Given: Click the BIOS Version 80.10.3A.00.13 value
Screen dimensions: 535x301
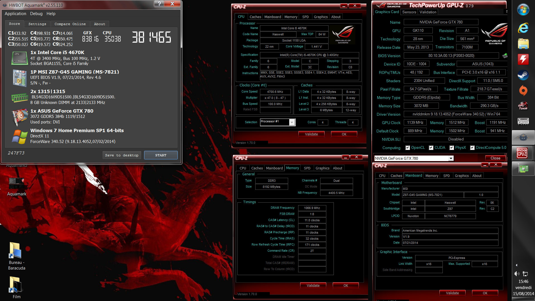Looking at the screenshot, I should point(451,56).
